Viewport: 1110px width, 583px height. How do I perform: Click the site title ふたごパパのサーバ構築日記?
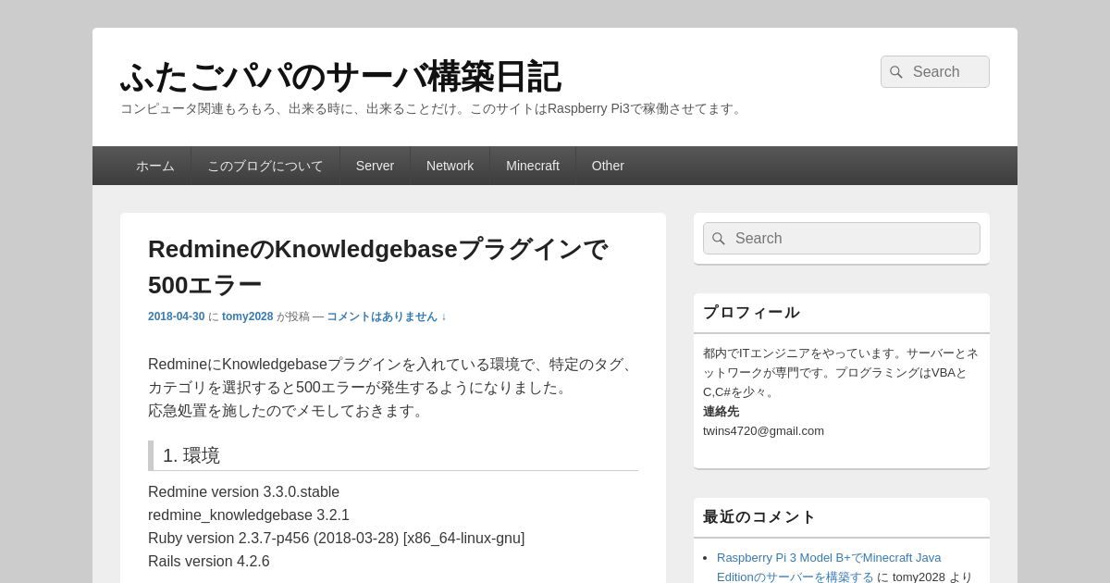point(340,76)
